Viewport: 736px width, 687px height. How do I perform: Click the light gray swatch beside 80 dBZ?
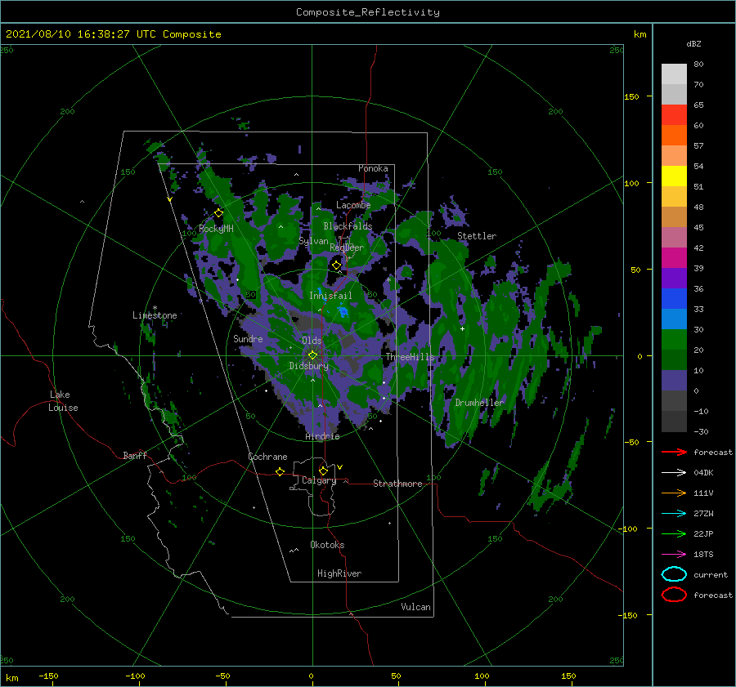[x=674, y=74]
